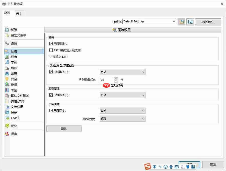Enable ASCII格式 checkbox
Image resolution: width=226 pixels, height=171 pixels.
click(51, 50)
